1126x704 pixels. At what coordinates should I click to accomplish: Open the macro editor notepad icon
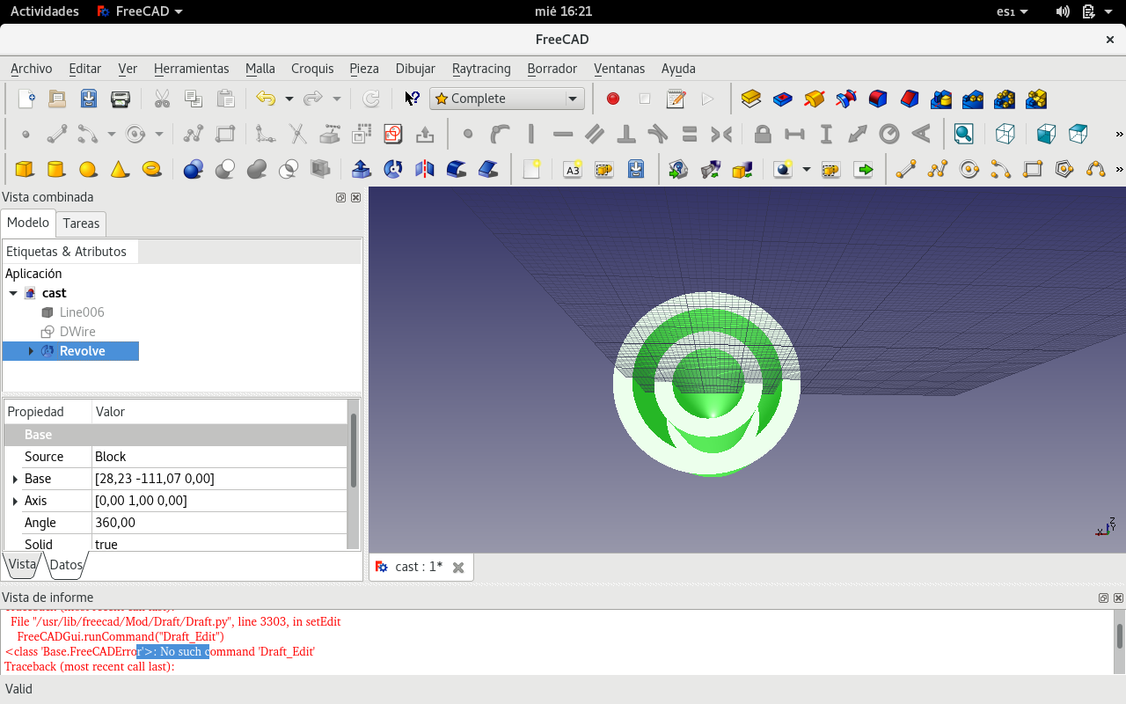tap(676, 99)
